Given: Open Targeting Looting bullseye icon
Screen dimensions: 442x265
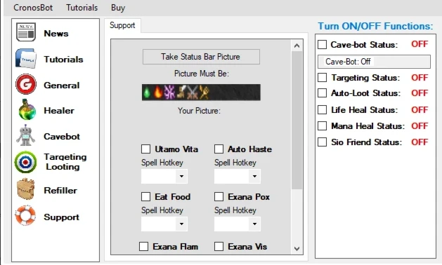Looking at the screenshot, I should (x=26, y=162).
